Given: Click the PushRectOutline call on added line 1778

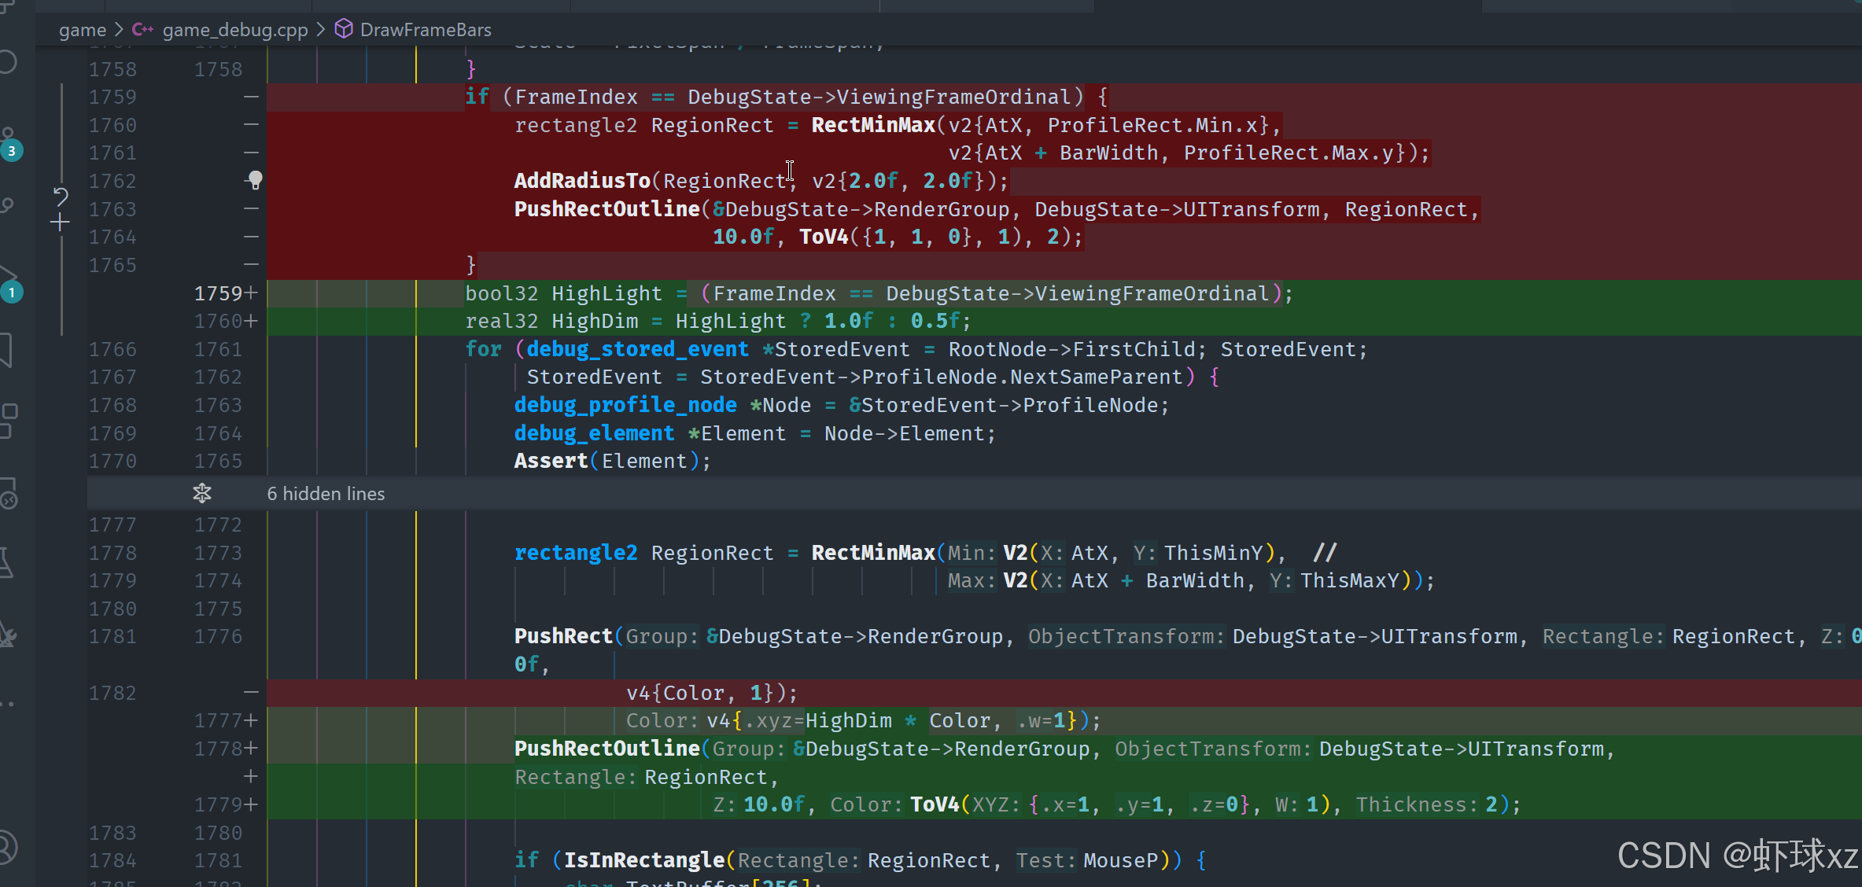Looking at the screenshot, I should point(607,749).
